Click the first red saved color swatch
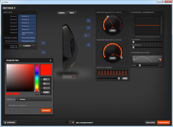The height and width of the screenshot is (127, 173). coord(8,94)
